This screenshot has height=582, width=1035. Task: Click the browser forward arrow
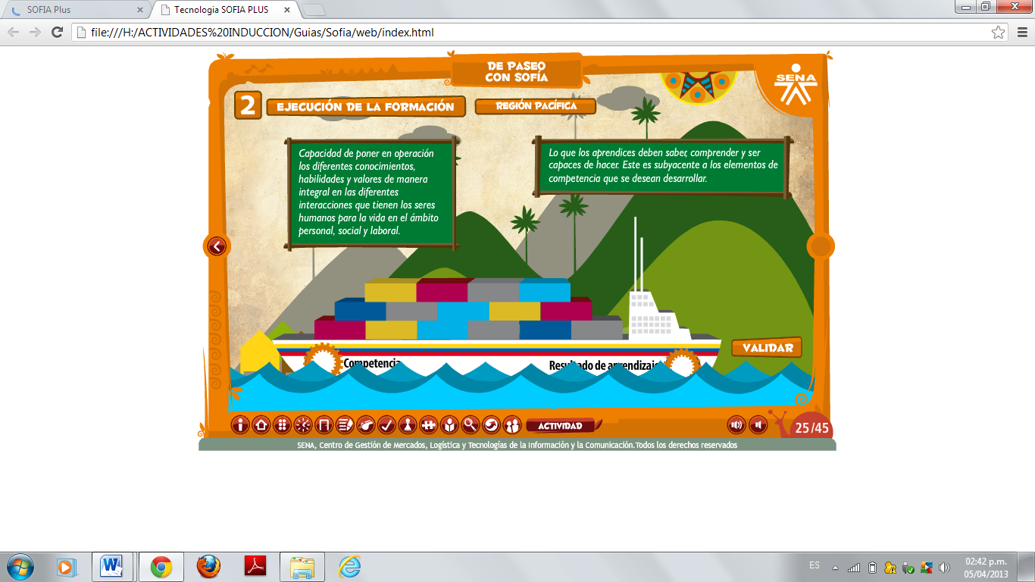pos(35,32)
